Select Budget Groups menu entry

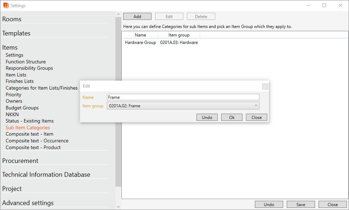pos(22,108)
